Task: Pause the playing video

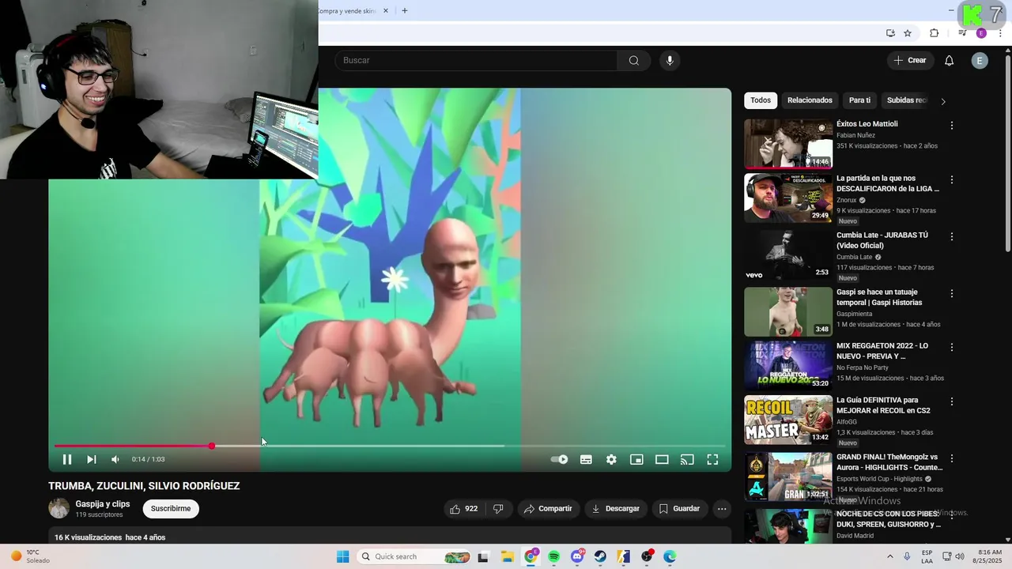Action: pos(67,459)
